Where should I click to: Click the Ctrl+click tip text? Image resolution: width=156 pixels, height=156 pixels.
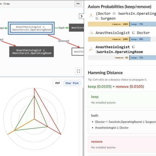117,80
